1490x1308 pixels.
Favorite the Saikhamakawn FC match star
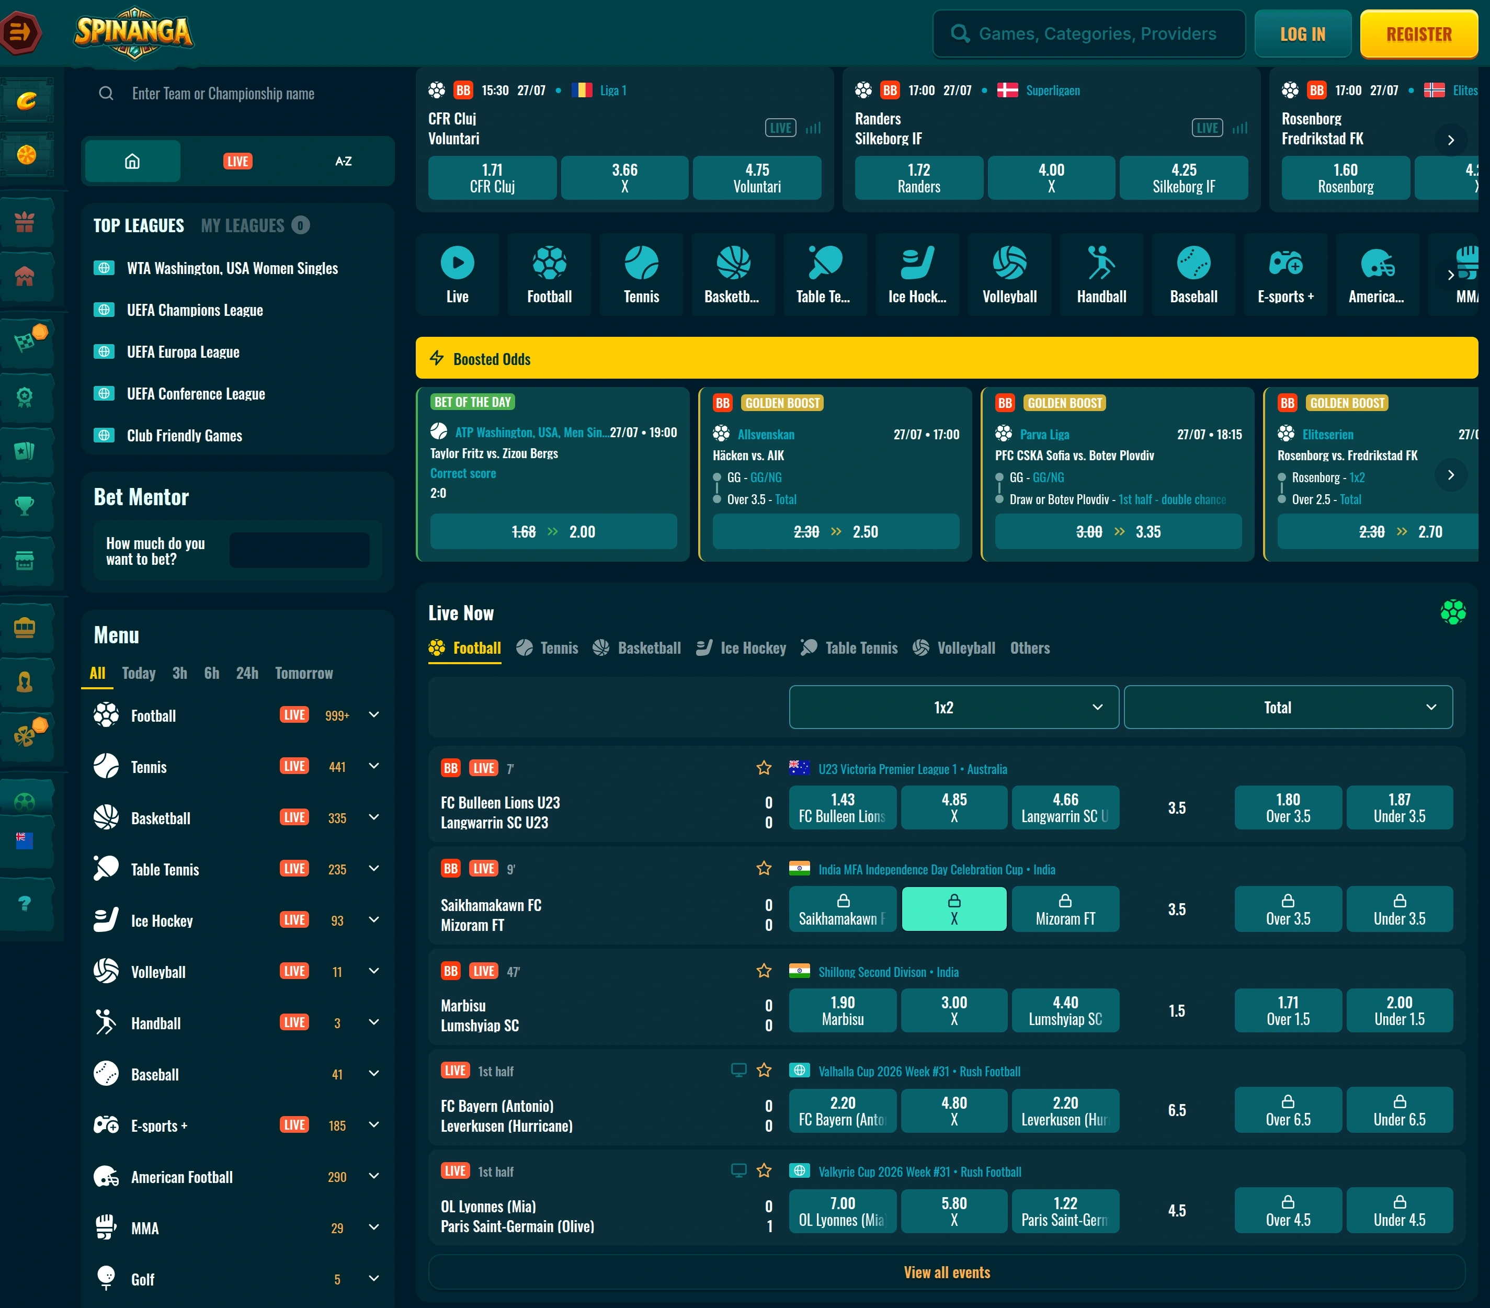(x=763, y=868)
